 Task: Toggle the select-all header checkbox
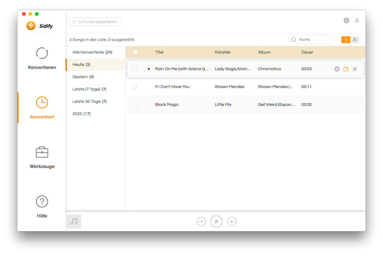pos(135,52)
